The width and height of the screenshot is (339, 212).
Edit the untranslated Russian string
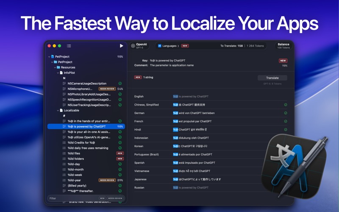[x=191, y=188]
